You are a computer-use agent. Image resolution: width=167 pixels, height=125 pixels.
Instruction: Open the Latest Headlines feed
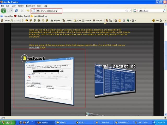[39, 16]
